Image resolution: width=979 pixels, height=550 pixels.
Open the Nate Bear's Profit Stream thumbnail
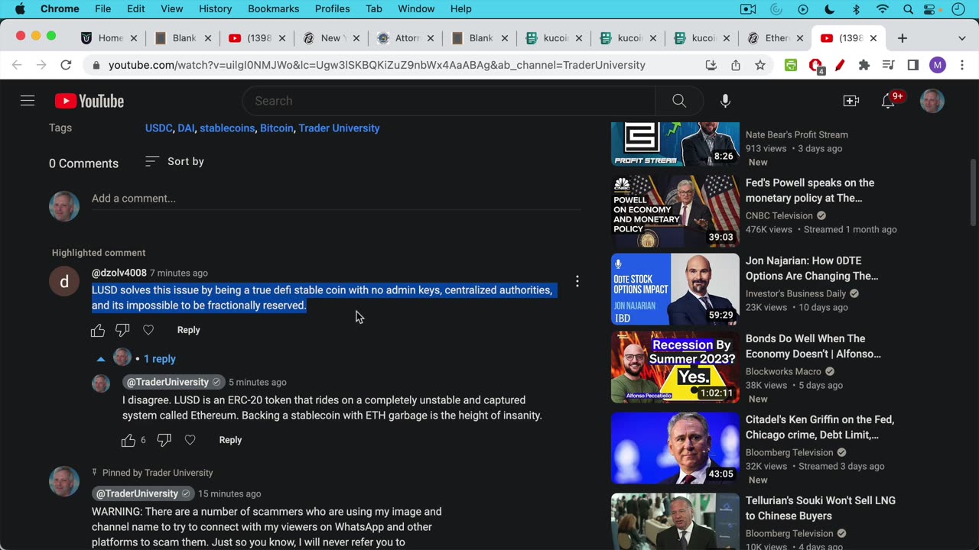pyautogui.click(x=675, y=144)
